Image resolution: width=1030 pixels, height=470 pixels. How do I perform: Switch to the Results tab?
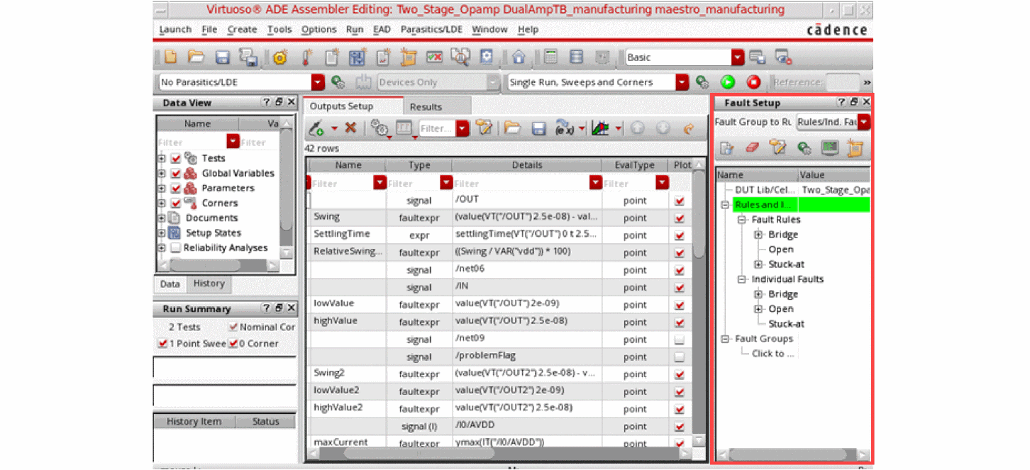coord(426,107)
